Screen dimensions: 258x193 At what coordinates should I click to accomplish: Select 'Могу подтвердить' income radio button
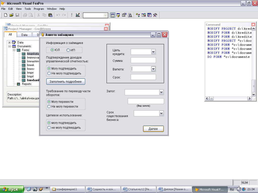tap(49, 68)
